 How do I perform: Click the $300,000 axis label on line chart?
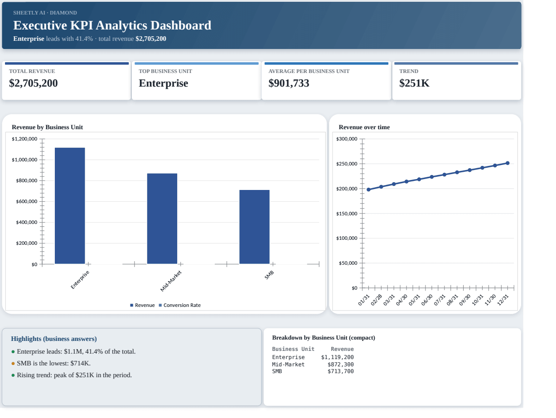(x=347, y=139)
